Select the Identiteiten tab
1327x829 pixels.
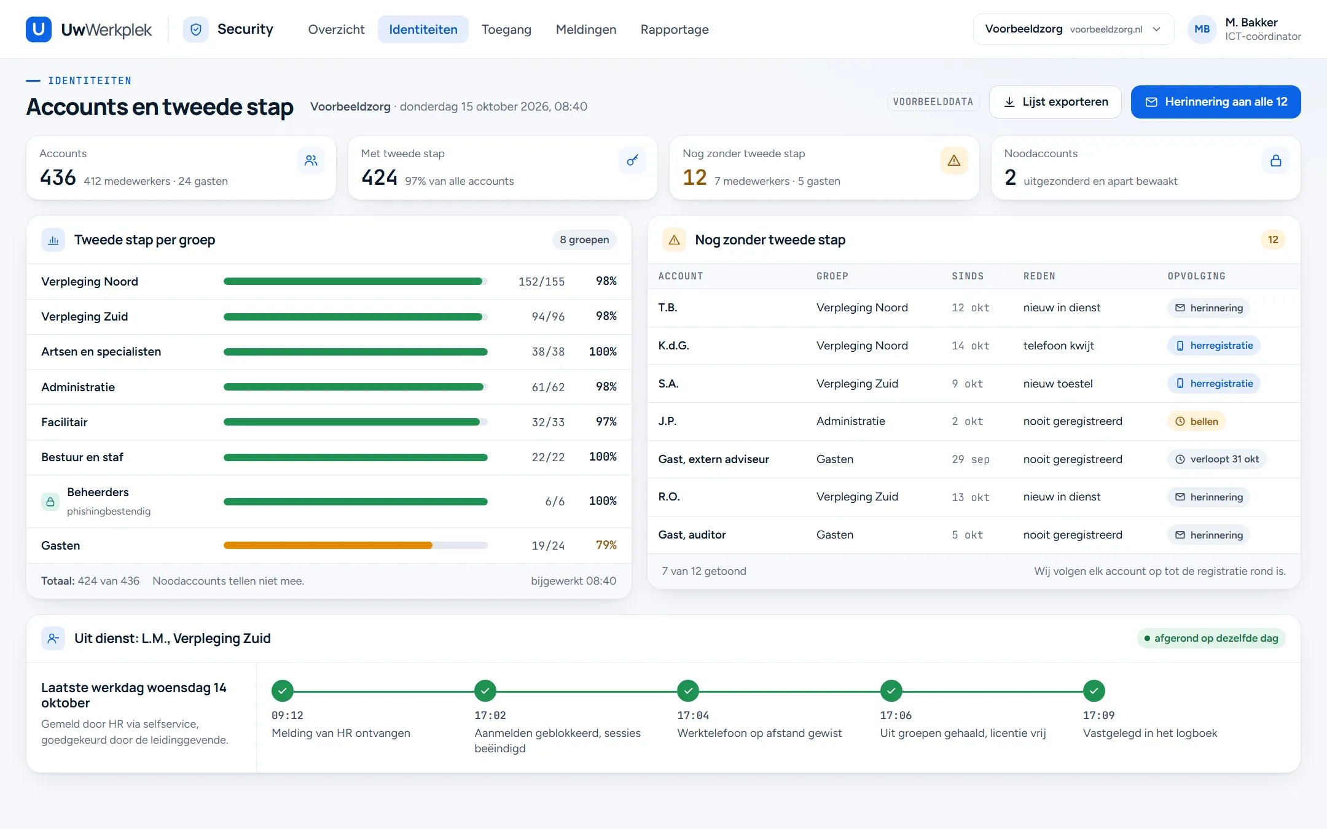pyautogui.click(x=423, y=29)
